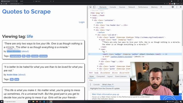Viewport: 183px width, 103px height.
Task: Close the DevTools drawer
Action: point(181,84)
